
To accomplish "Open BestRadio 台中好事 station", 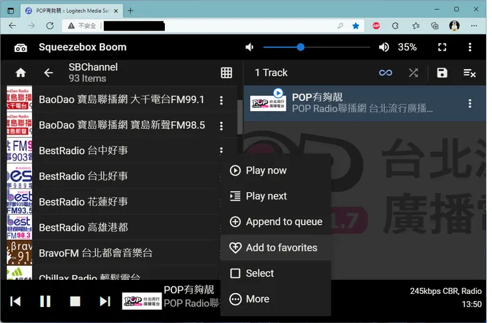I will pos(83,150).
